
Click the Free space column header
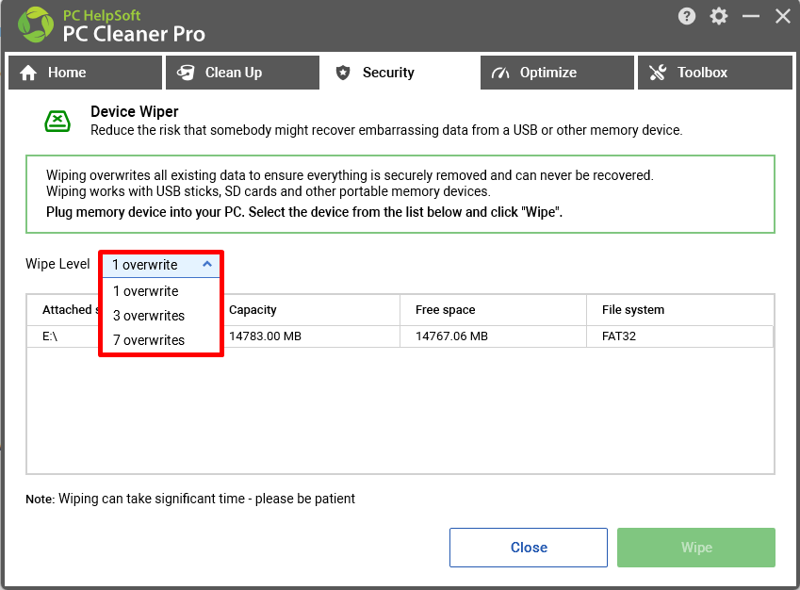click(494, 310)
